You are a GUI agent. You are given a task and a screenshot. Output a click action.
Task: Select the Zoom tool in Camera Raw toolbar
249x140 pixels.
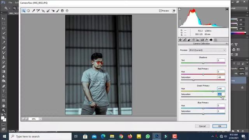[24, 10]
